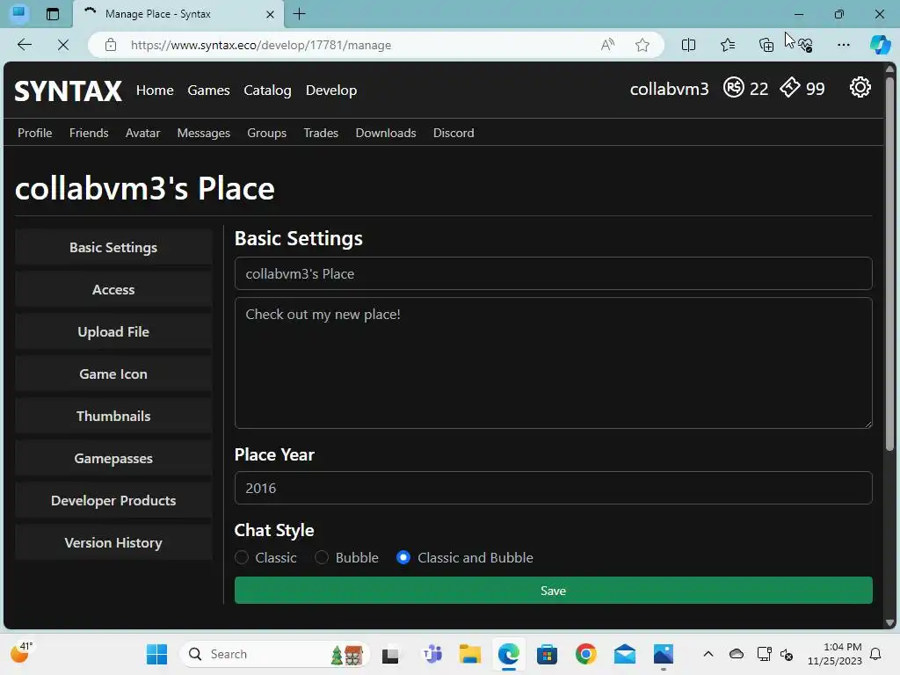This screenshot has width=900, height=675.
Task: Click the browser address bar URL
Action: (260, 45)
